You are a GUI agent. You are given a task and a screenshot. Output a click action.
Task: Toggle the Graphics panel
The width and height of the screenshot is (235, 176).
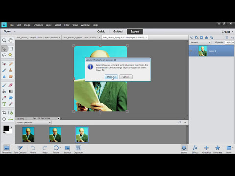pyautogui.click(x=206, y=149)
